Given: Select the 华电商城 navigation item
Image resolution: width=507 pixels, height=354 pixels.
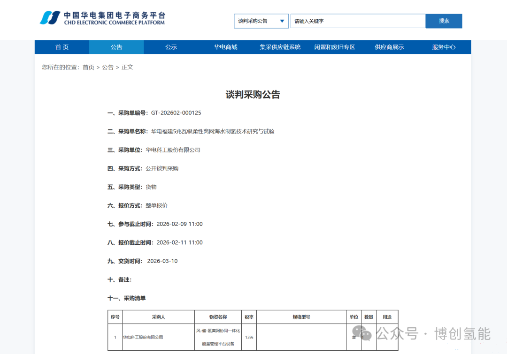Looking at the screenshot, I should click(226, 47).
